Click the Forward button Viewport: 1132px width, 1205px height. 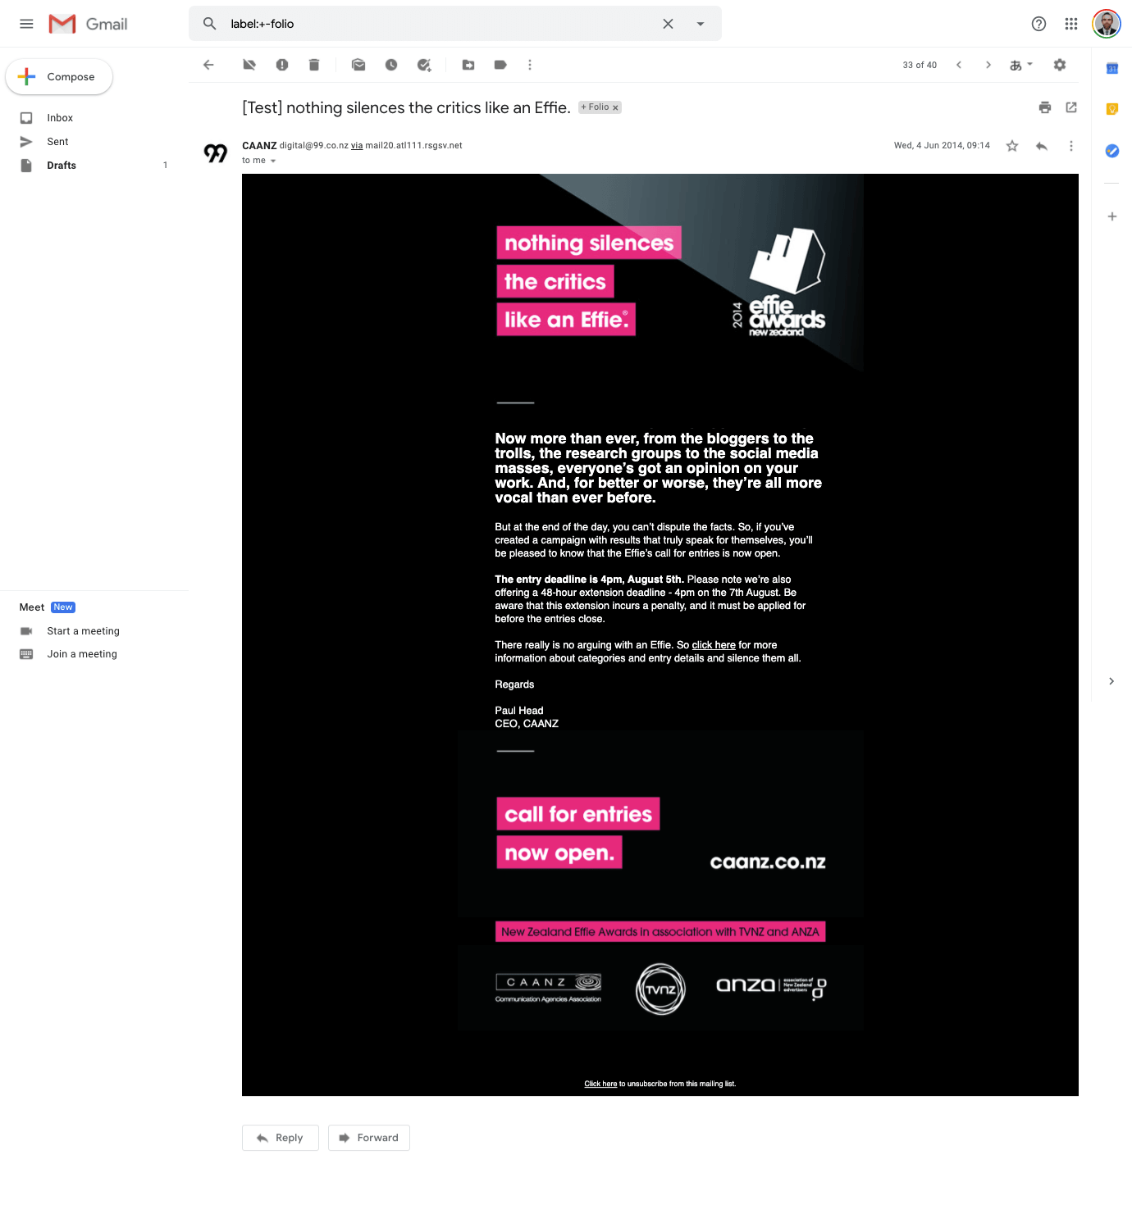coord(369,1138)
